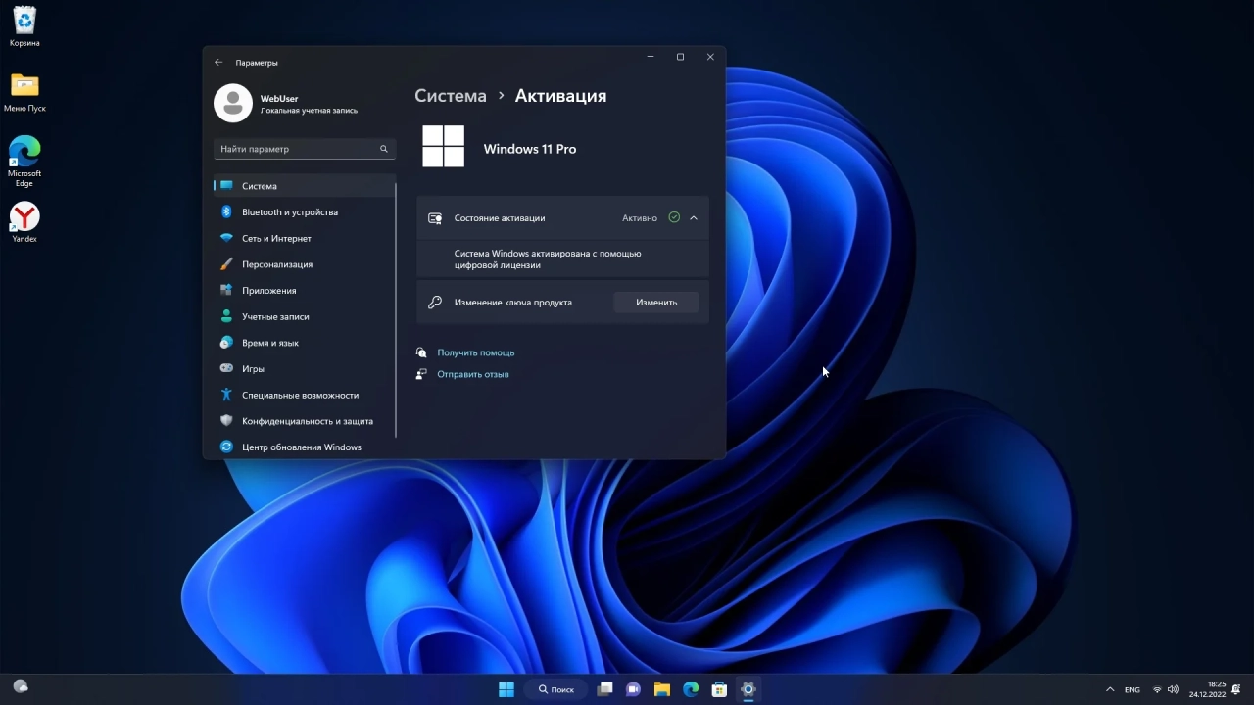Click the Локальная учетная запись text
The height and width of the screenshot is (705, 1254).
tap(309, 111)
